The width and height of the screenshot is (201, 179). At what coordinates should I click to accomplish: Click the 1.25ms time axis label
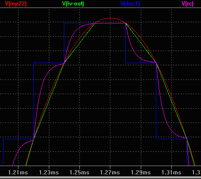click(x=79, y=173)
